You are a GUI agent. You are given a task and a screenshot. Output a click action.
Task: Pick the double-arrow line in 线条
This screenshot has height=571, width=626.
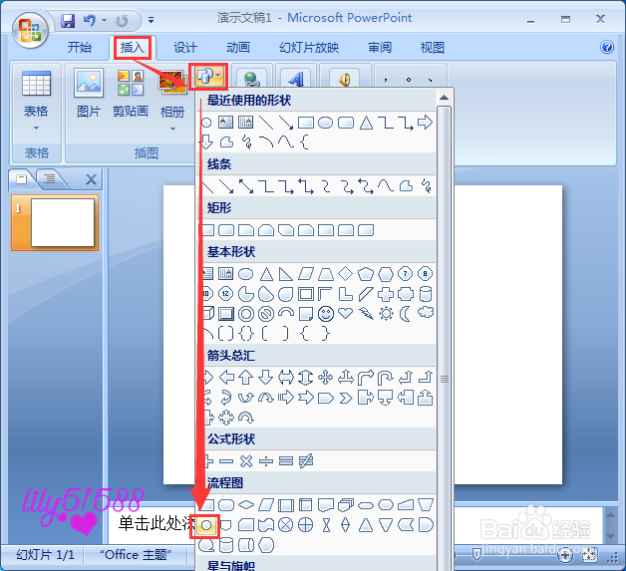tap(246, 186)
